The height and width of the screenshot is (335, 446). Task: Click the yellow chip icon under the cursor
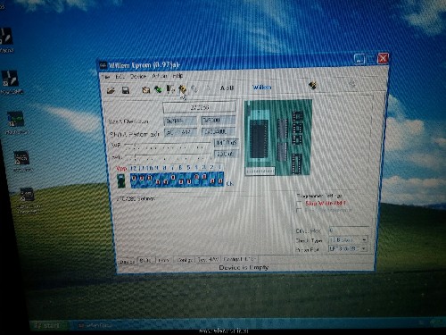[x=182, y=88]
